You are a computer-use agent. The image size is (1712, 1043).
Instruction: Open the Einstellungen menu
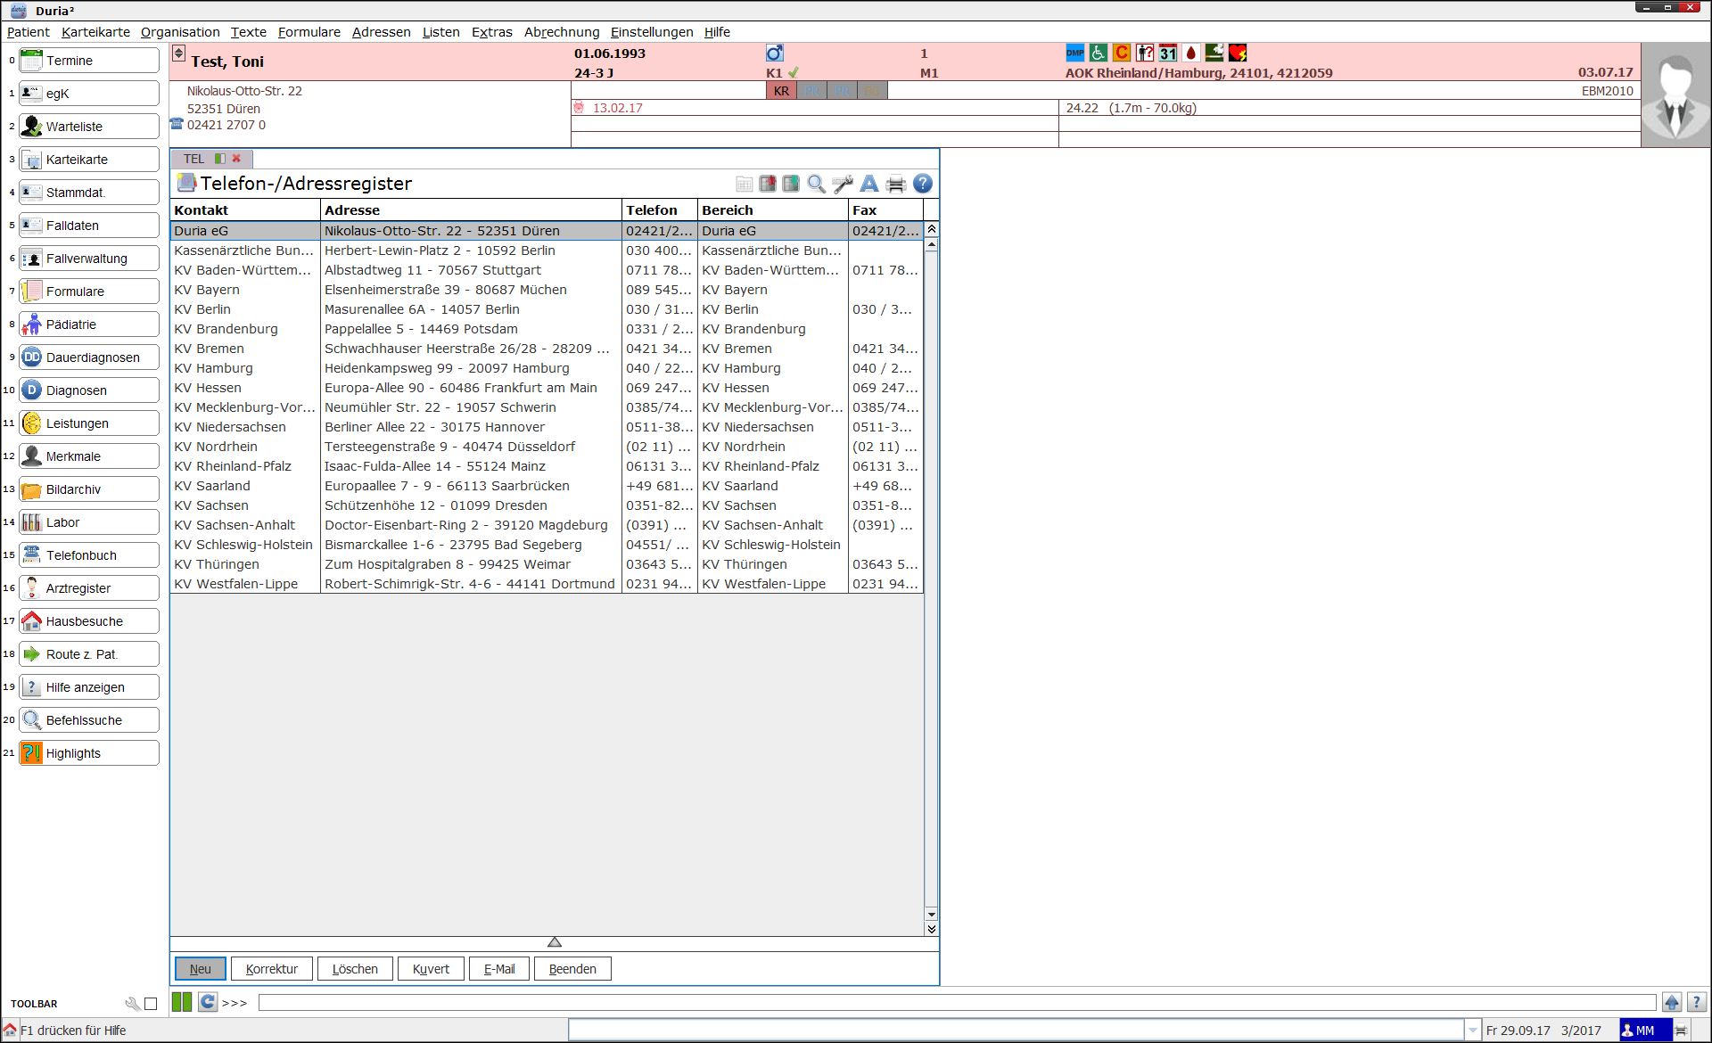click(652, 32)
